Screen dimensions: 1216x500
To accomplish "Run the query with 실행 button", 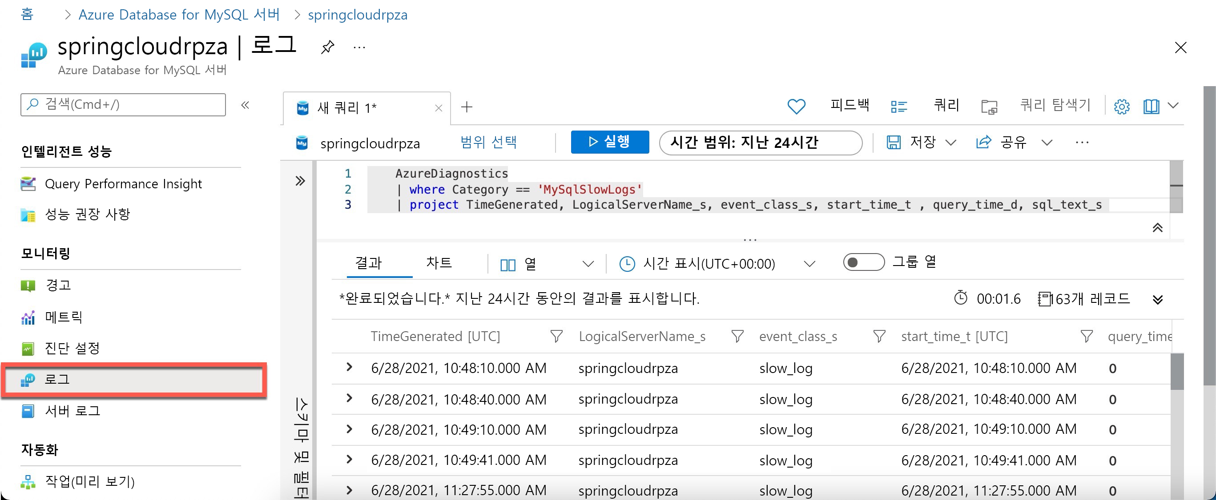I will (609, 142).
